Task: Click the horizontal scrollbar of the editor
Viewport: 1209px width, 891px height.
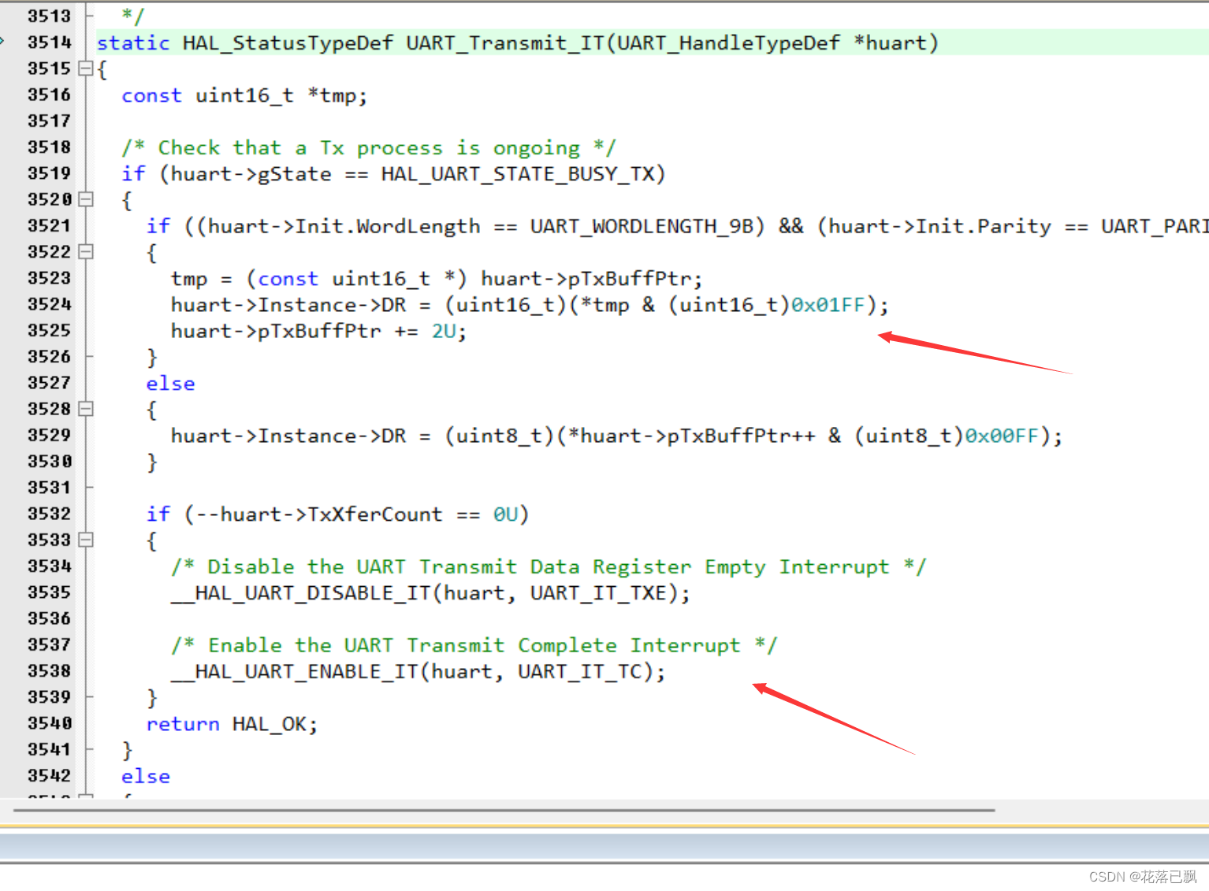Action: pos(504,809)
